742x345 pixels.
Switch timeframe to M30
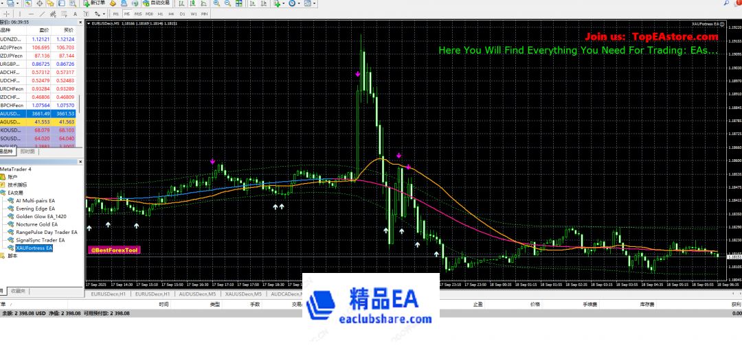(x=150, y=14)
